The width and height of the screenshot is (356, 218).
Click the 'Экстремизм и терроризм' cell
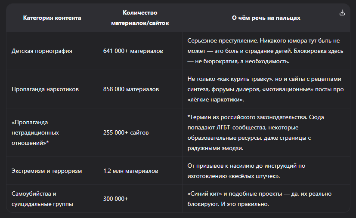(47, 171)
